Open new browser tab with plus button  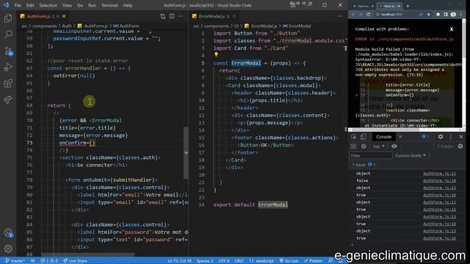408,6
